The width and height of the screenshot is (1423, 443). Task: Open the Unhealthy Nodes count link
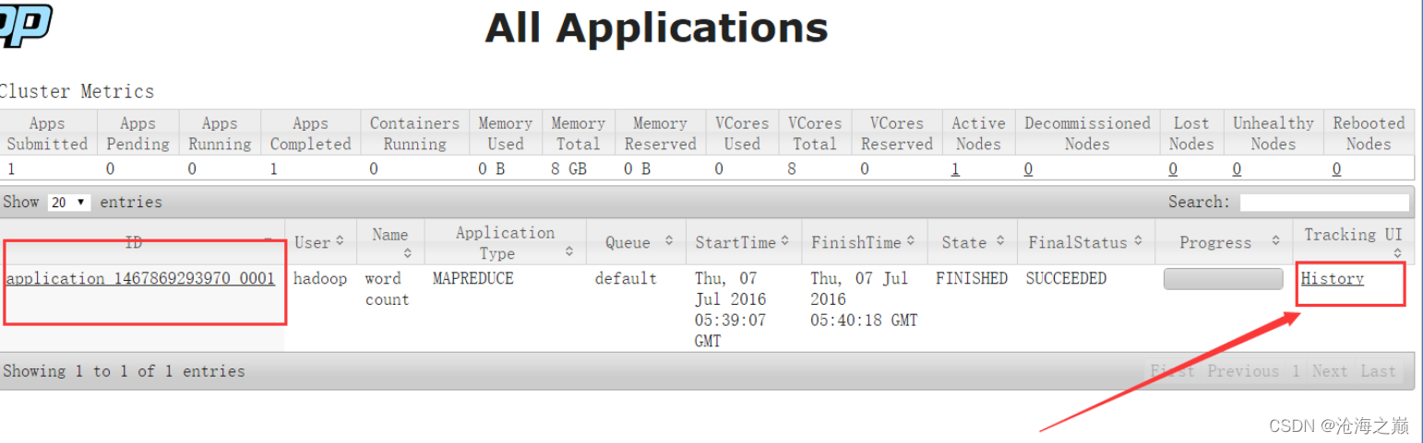pos(1237,169)
